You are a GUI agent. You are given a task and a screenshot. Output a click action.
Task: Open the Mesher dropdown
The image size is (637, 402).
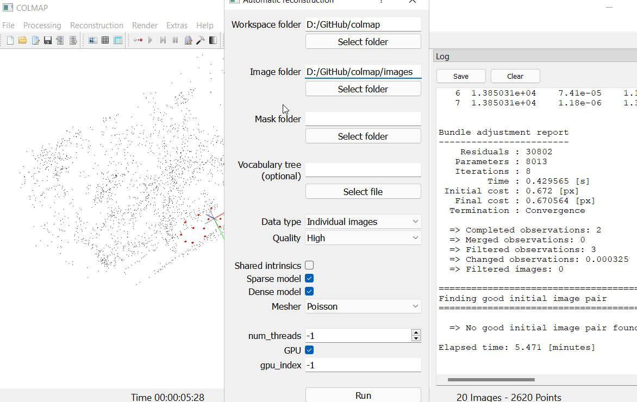pos(363,306)
